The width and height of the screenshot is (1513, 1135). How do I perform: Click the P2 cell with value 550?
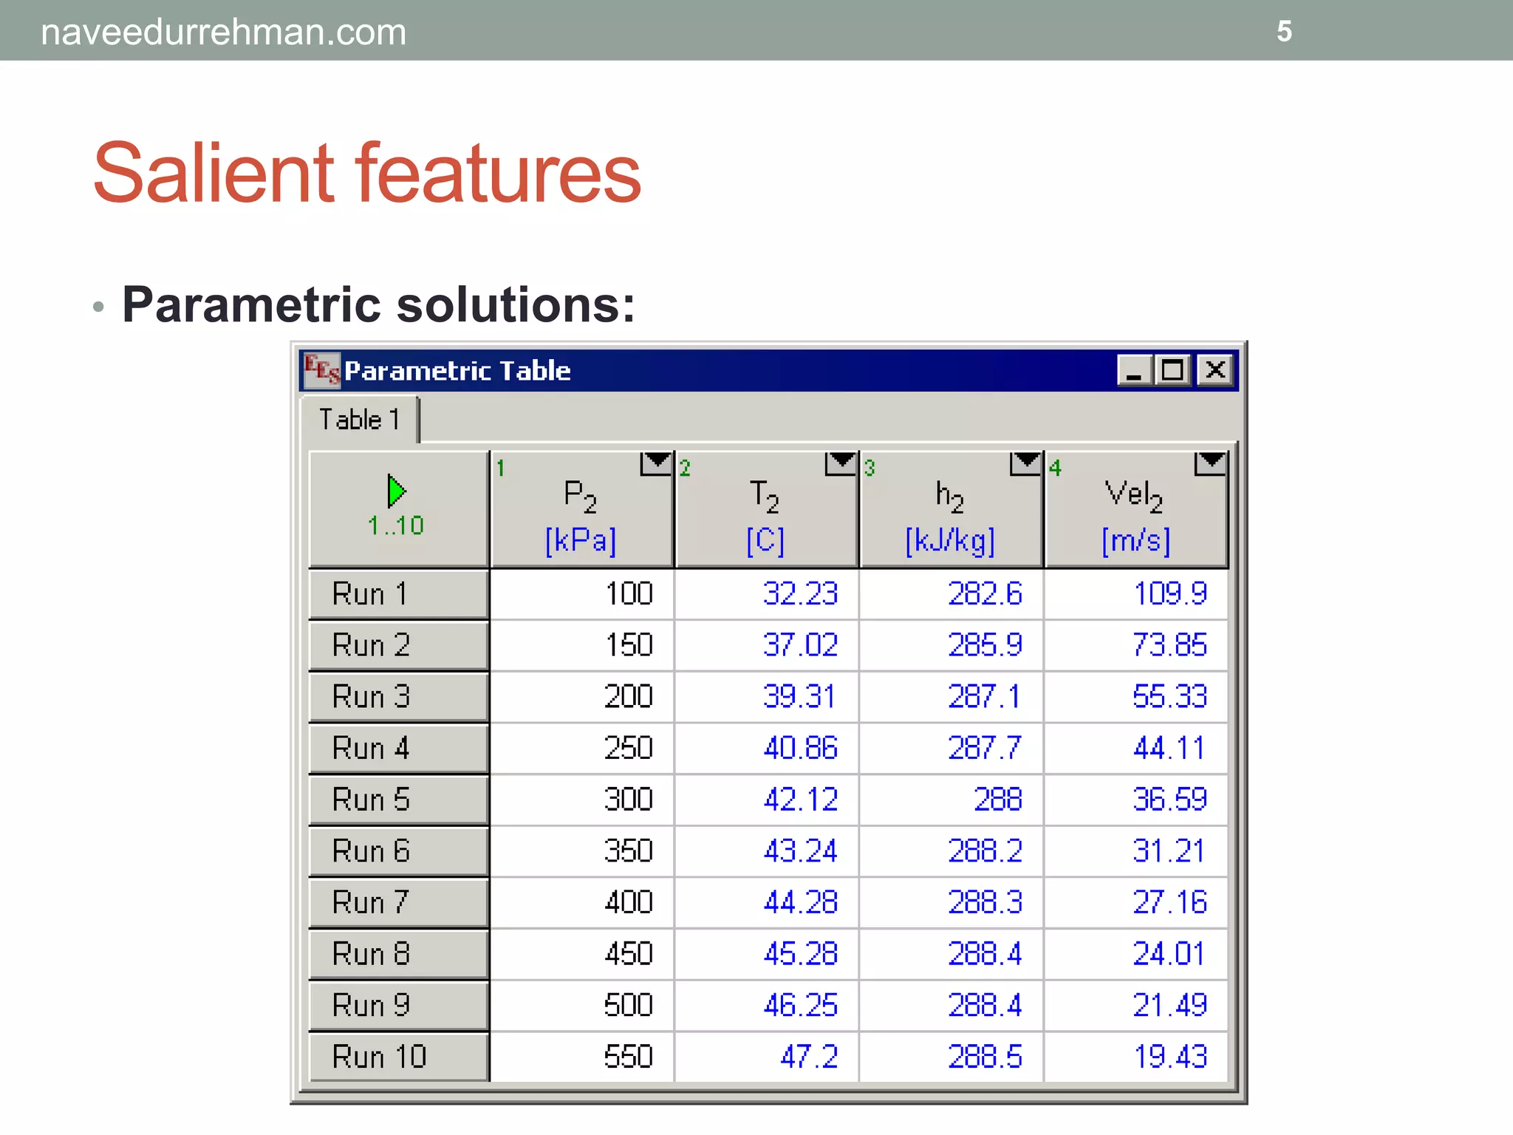pyautogui.click(x=582, y=1057)
